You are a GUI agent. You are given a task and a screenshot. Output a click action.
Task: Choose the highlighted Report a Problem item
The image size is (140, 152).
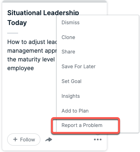82,125
